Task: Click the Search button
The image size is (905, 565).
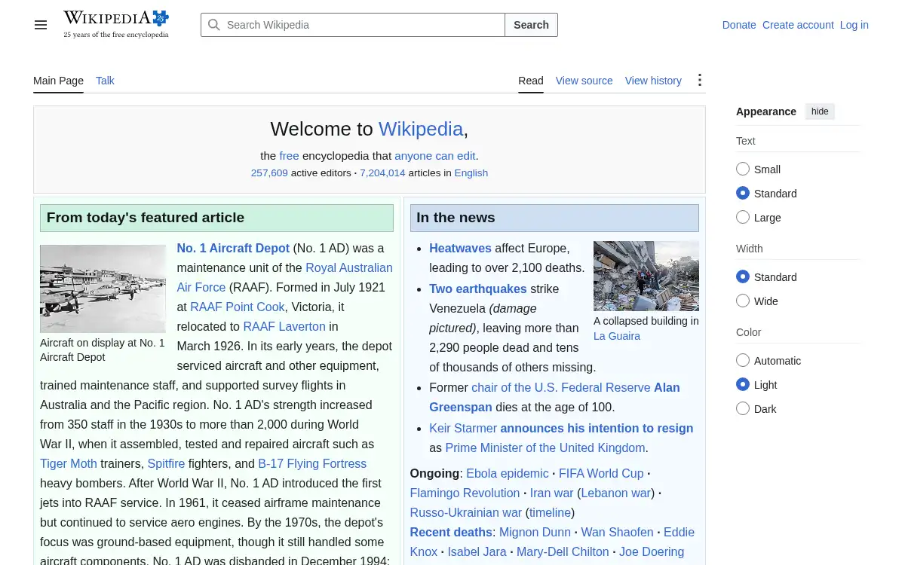Action: [531, 25]
